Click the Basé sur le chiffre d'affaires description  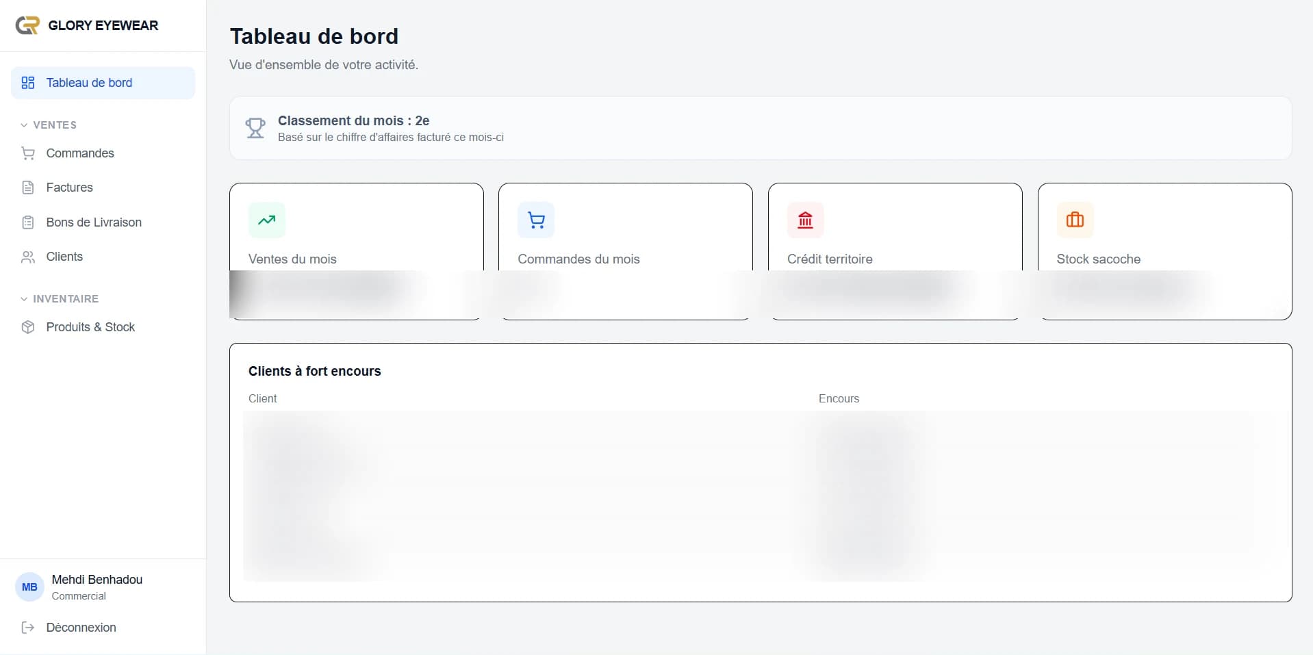click(391, 138)
